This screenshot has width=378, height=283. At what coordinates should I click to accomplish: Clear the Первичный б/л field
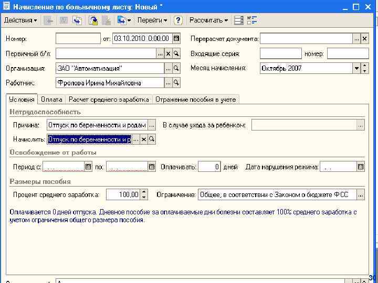(169, 53)
